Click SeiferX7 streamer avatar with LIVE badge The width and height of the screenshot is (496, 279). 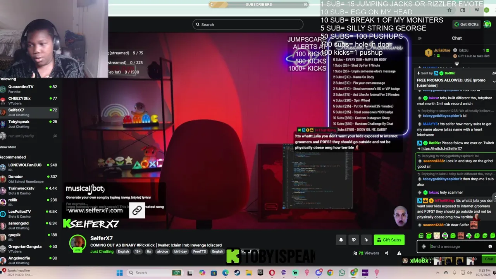(x=77, y=244)
